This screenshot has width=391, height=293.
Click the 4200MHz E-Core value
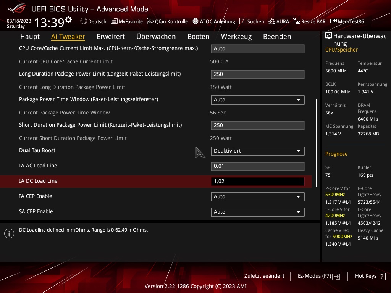tap(335, 216)
